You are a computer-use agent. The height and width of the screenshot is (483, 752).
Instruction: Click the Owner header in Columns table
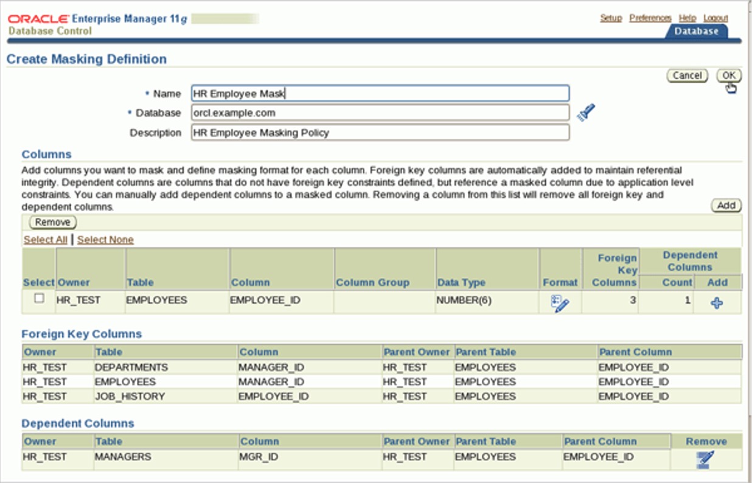(74, 282)
